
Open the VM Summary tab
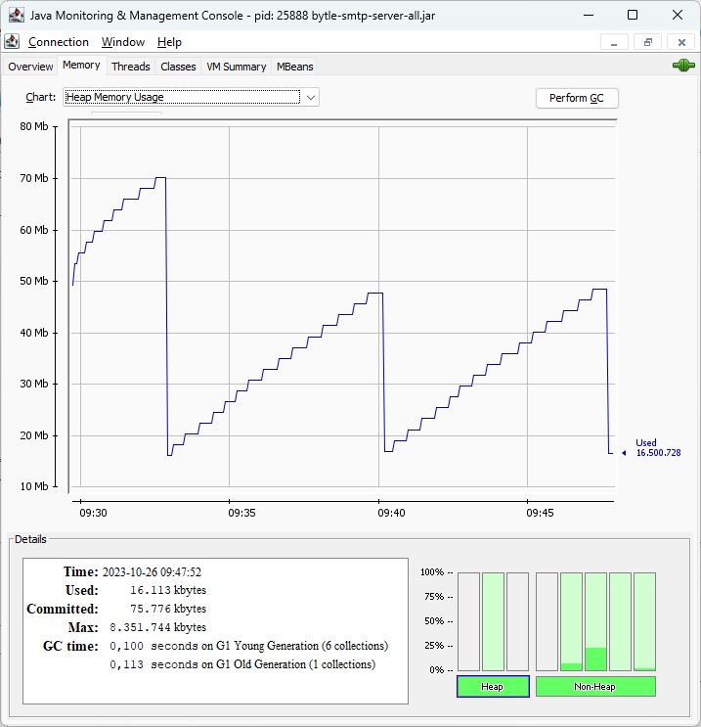click(236, 67)
